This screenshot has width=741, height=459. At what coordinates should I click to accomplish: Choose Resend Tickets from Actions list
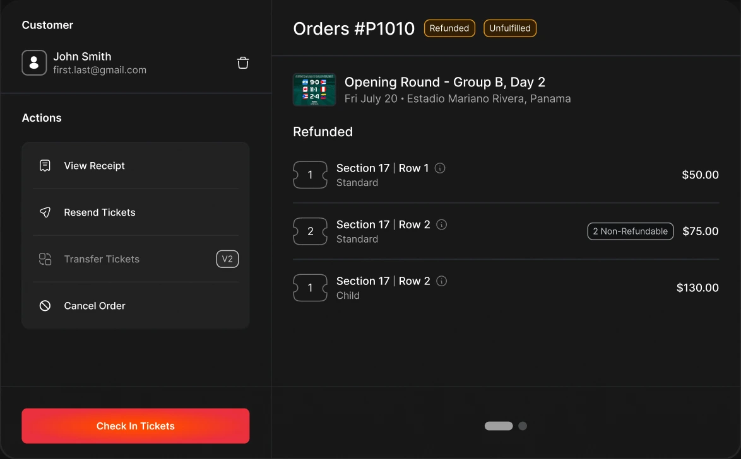136,212
